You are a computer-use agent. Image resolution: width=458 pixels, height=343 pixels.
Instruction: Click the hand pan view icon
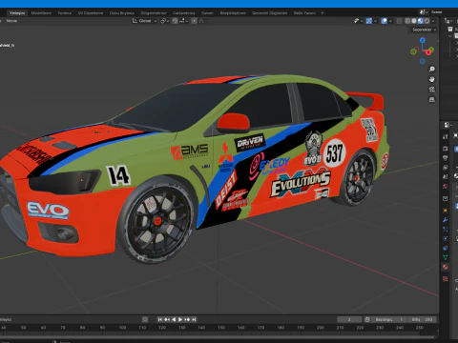tap(432, 79)
